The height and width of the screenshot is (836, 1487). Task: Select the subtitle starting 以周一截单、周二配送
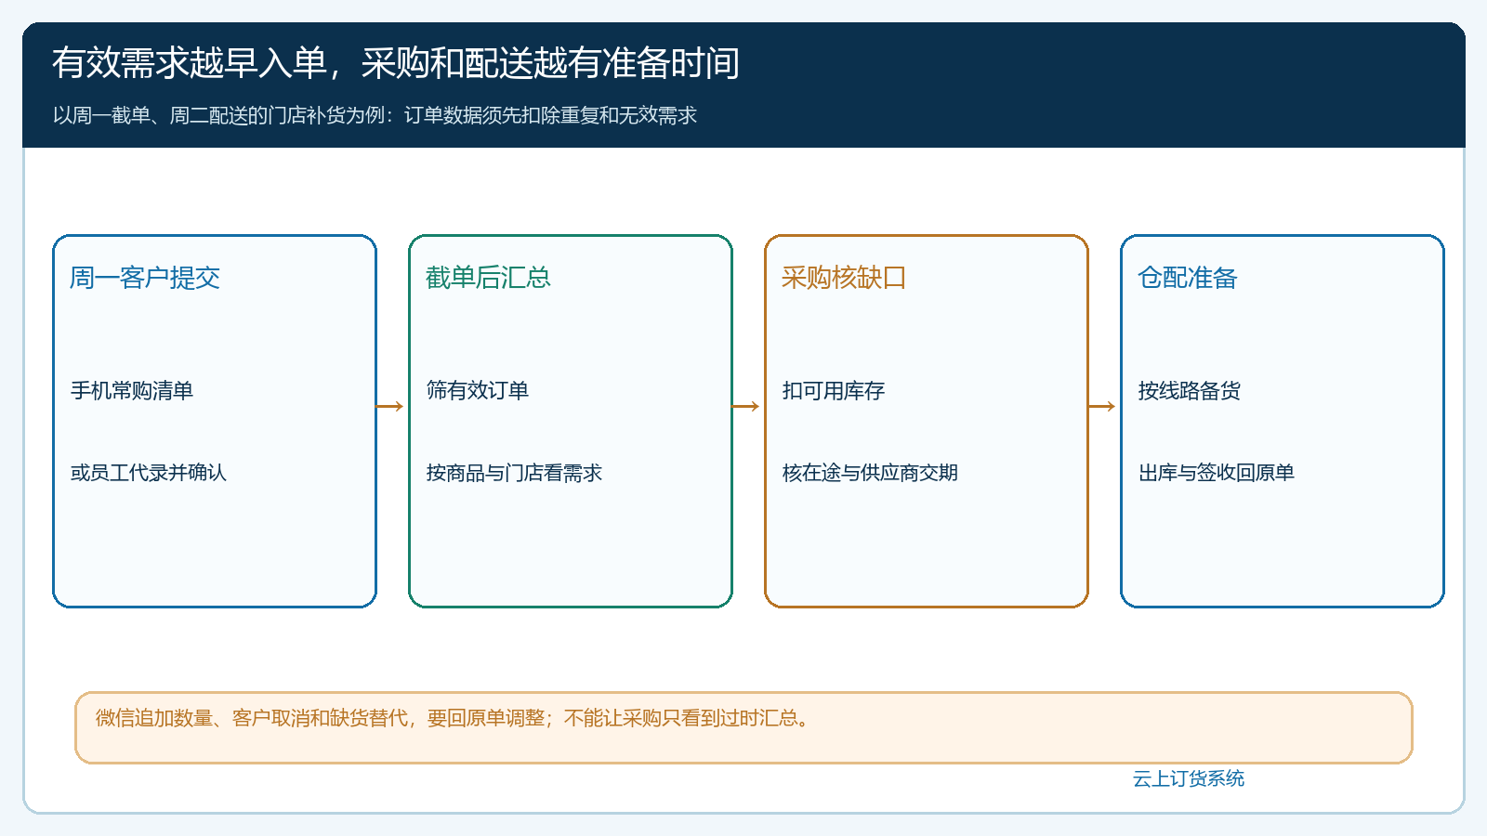coord(375,115)
